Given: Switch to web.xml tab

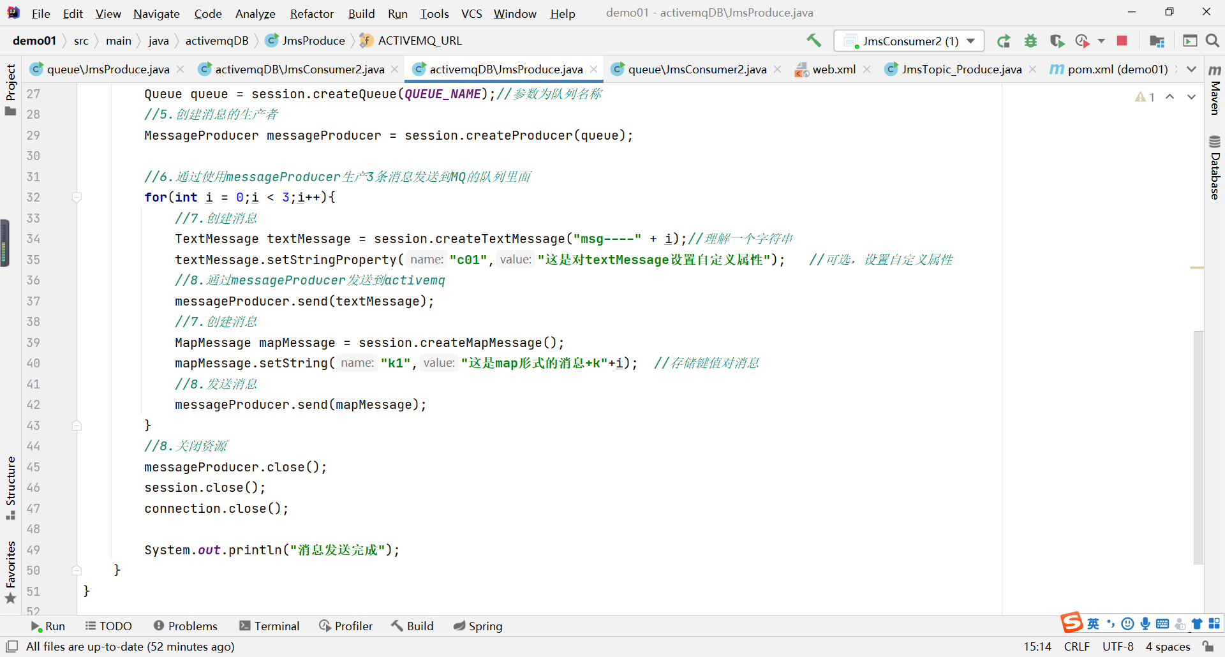Looking at the screenshot, I should 834,69.
